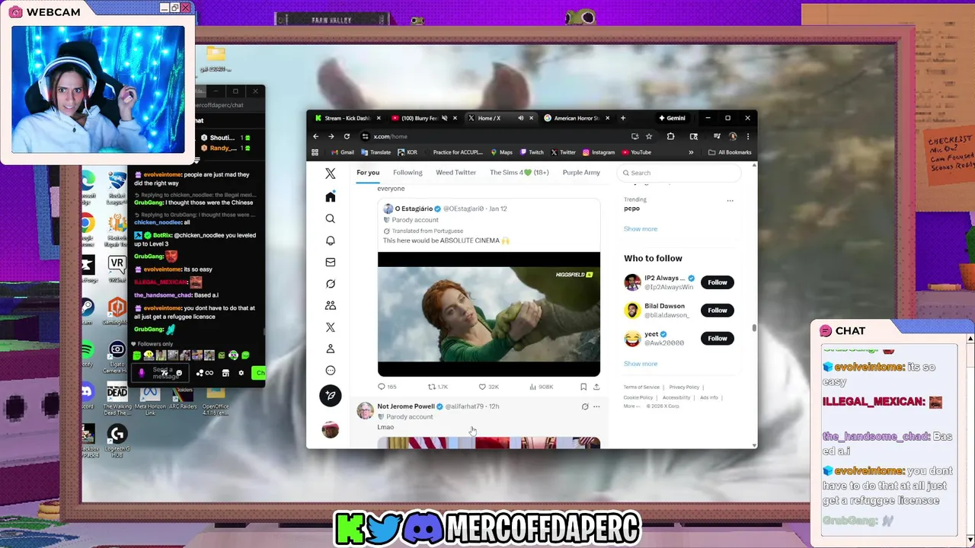Open O Estagiário profile name

pos(414,209)
